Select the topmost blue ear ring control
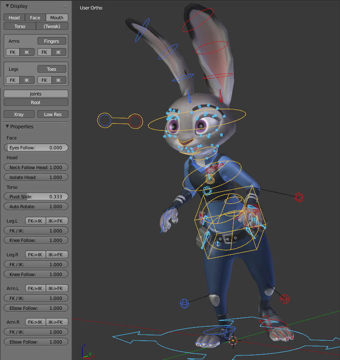 (142, 30)
